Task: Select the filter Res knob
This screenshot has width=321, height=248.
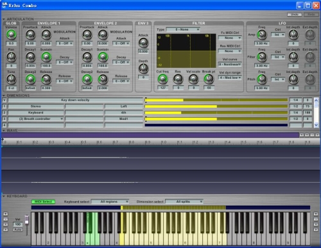Action: point(178,79)
